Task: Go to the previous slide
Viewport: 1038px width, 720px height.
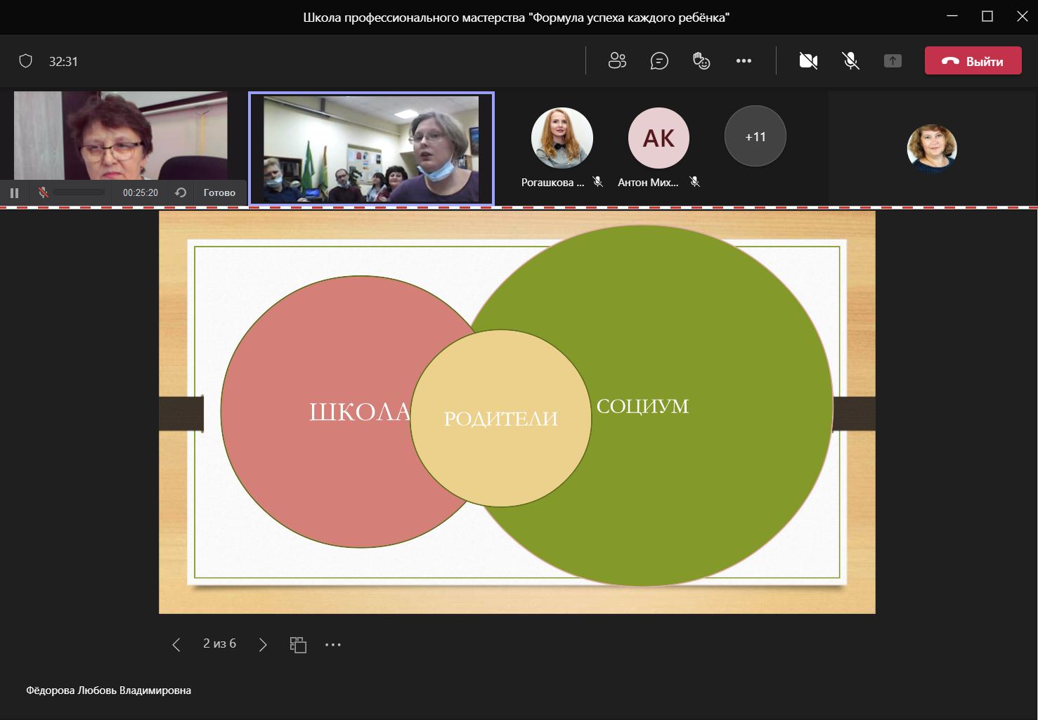Action: 176,645
